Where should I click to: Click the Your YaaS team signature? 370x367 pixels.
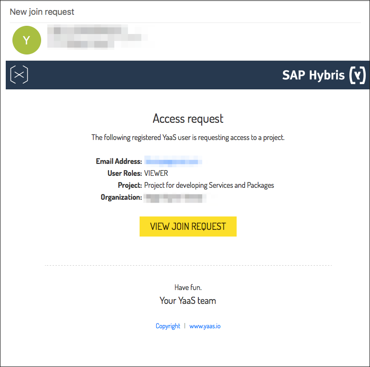pyautogui.click(x=188, y=301)
